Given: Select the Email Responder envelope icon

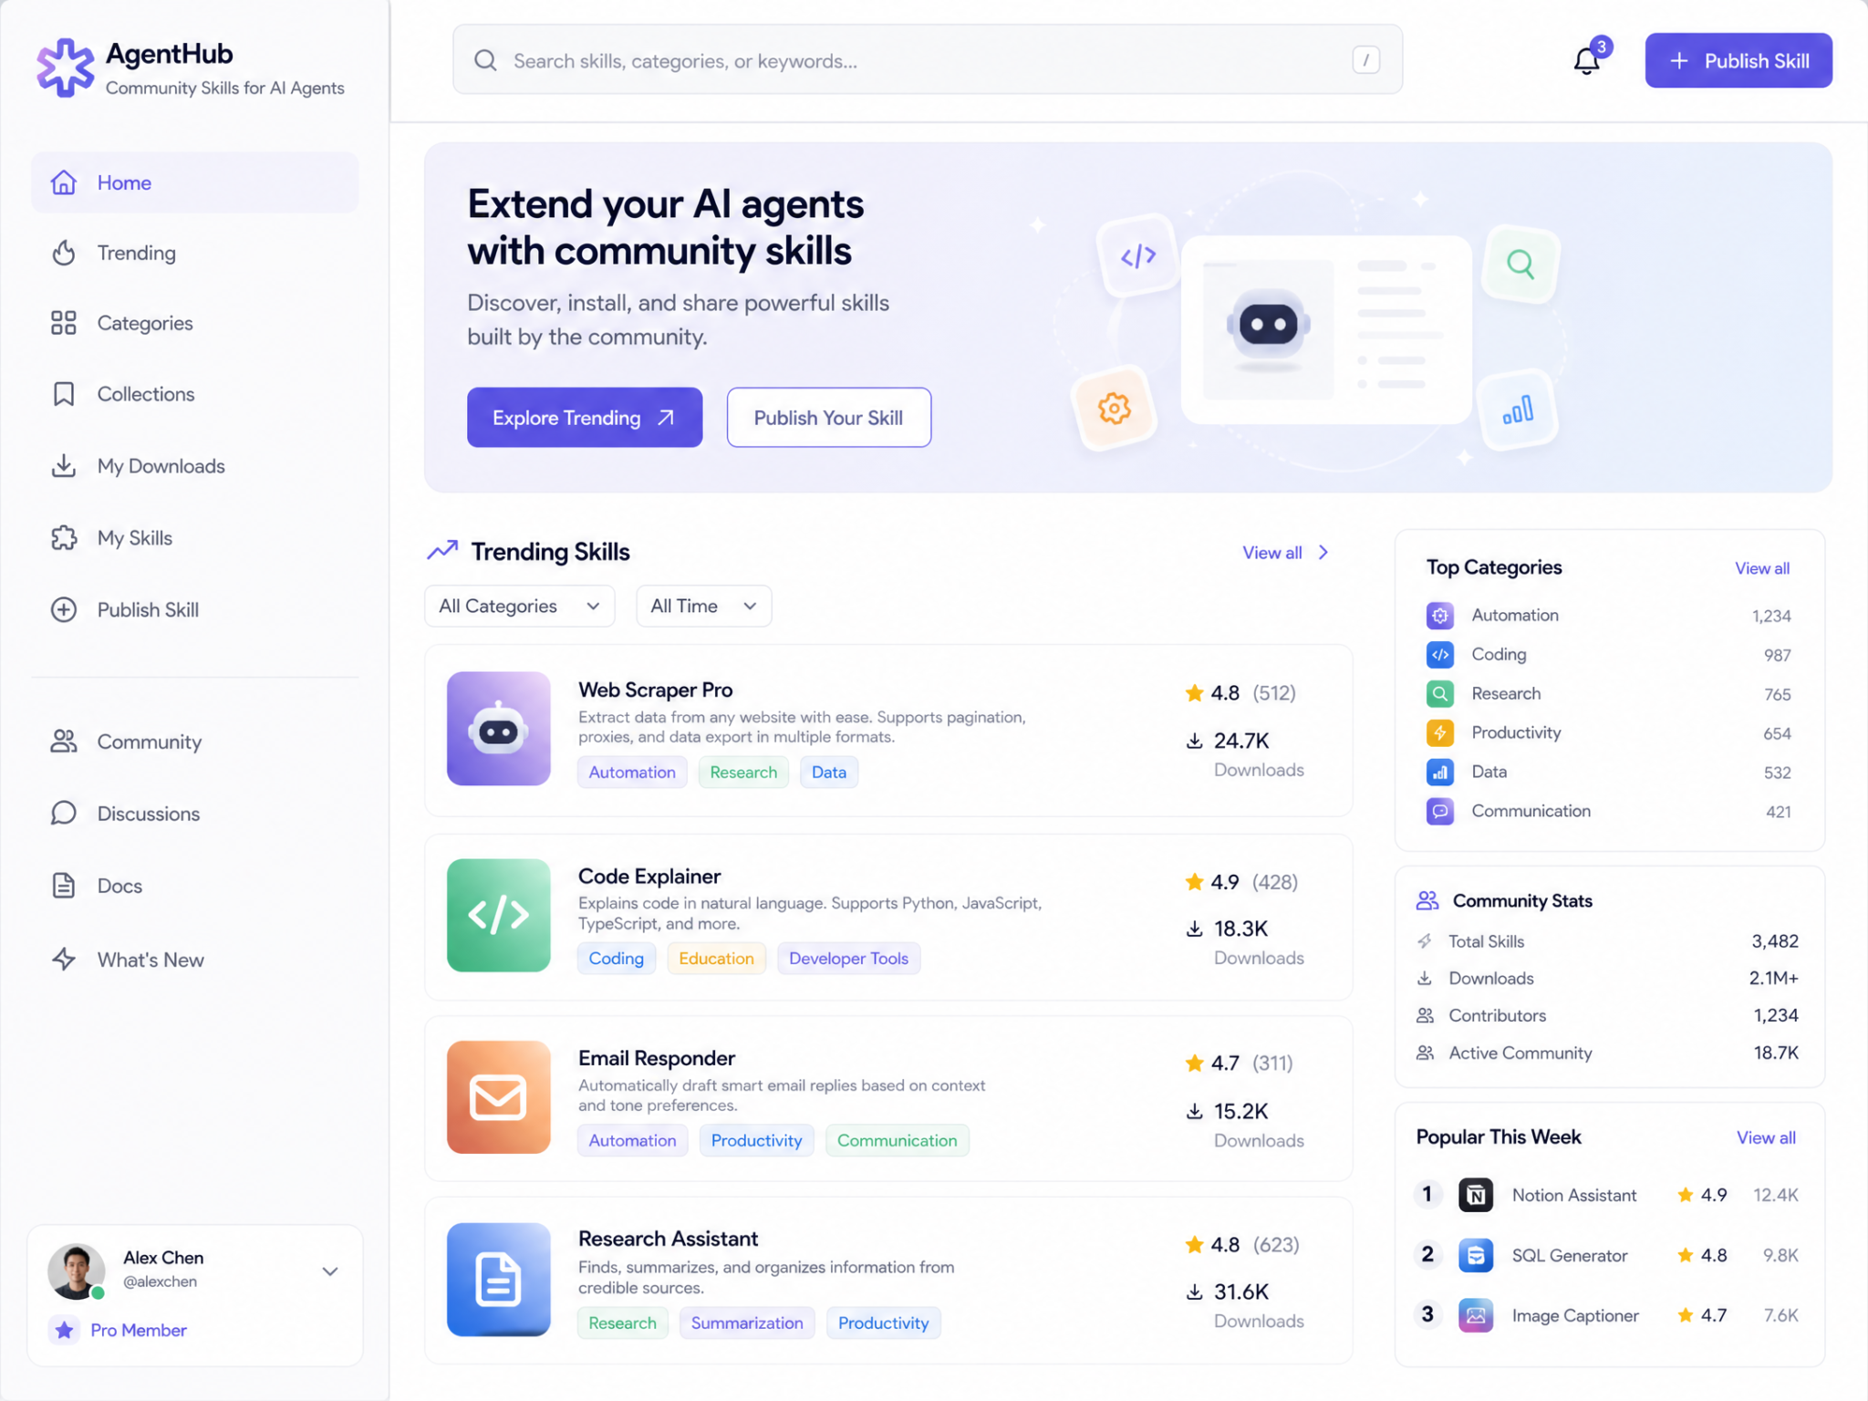Looking at the screenshot, I should pyautogui.click(x=498, y=1097).
